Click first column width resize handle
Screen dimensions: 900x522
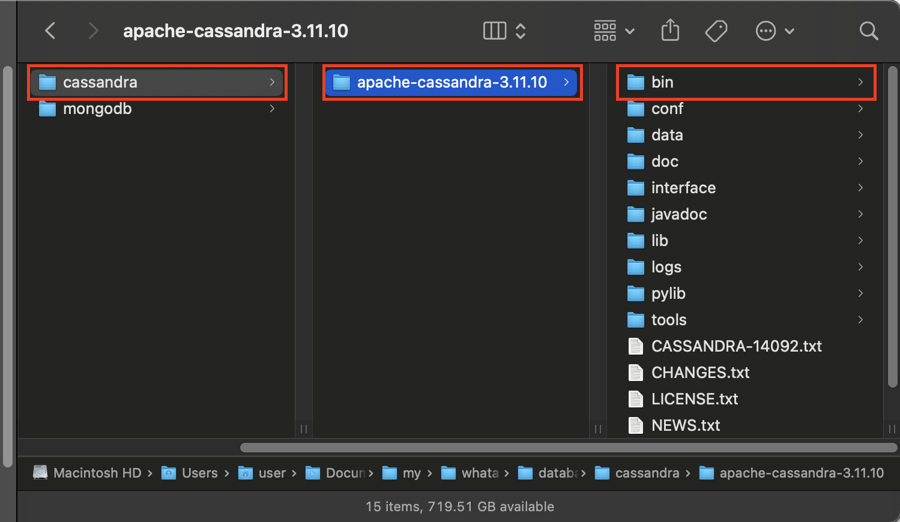point(304,429)
